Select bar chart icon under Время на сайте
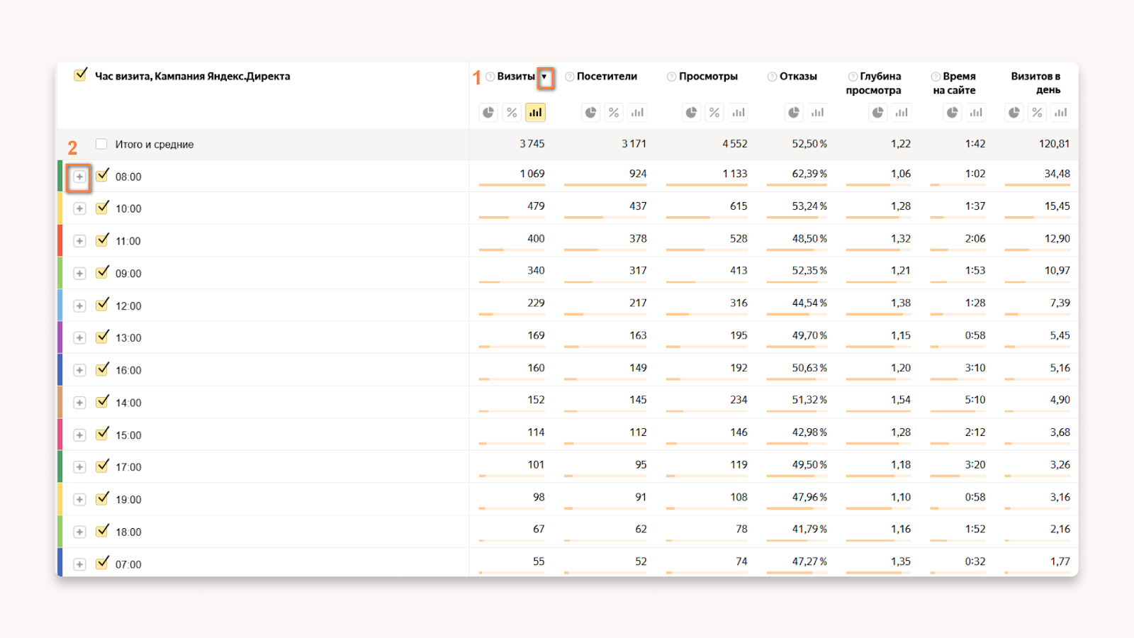Image resolution: width=1134 pixels, height=638 pixels. point(976,112)
